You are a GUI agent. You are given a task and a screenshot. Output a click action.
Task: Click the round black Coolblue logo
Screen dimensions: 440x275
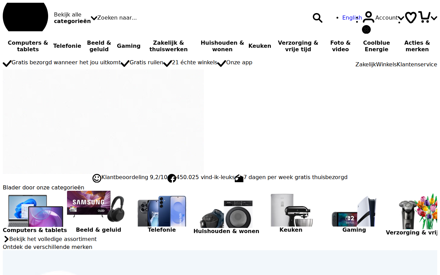(x=25, y=17)
